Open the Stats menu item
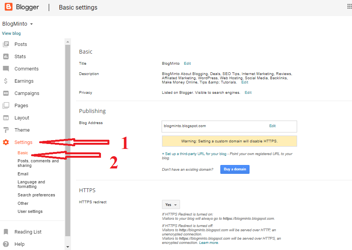The image size is (352, 250). coord(20,56)
